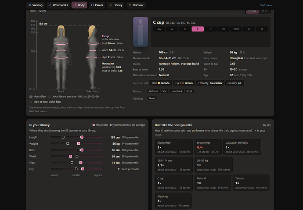Click the Hair Blonde filter chip

[x=161, y=83]
